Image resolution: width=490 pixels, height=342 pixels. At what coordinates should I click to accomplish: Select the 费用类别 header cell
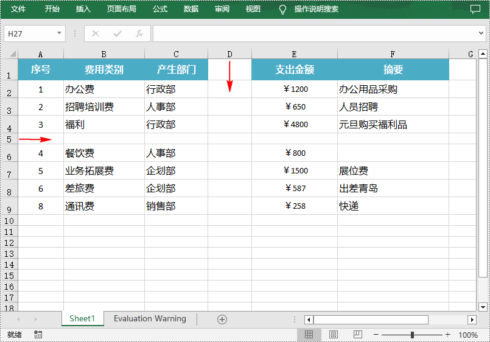(x=104, y=69)
